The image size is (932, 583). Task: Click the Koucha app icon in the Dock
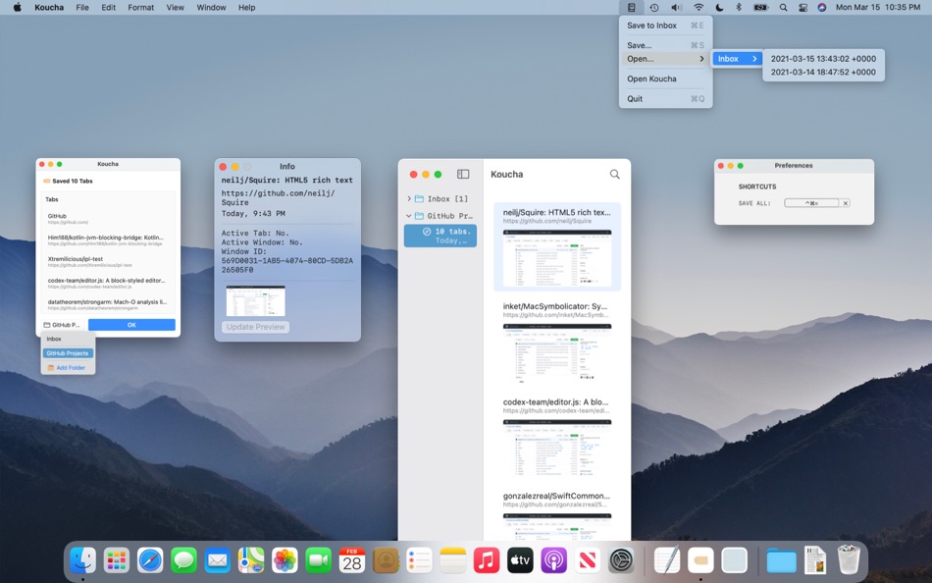pyautogui.click(x=700, y=560)
